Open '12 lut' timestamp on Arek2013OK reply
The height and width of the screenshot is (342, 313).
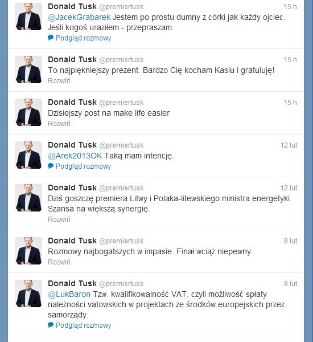[x=289, y=145]
